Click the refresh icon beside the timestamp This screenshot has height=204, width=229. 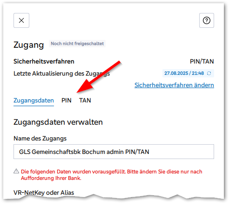[209, 73]
